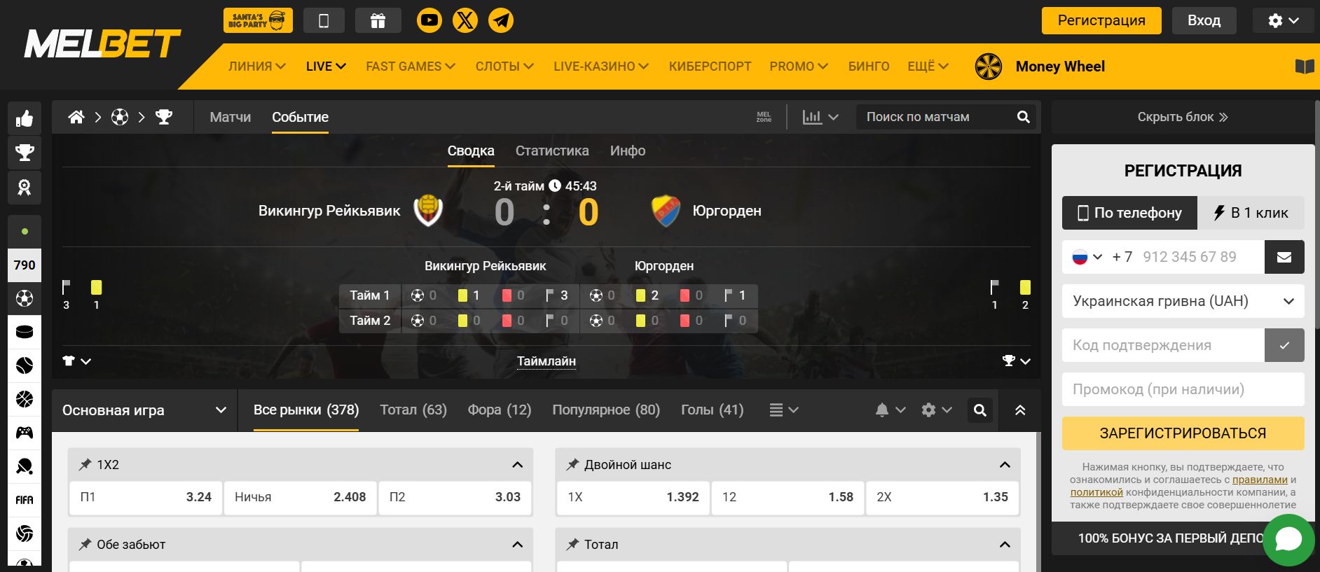Open the YouTube channel icon
The image size is (1320, 572).
429,20
